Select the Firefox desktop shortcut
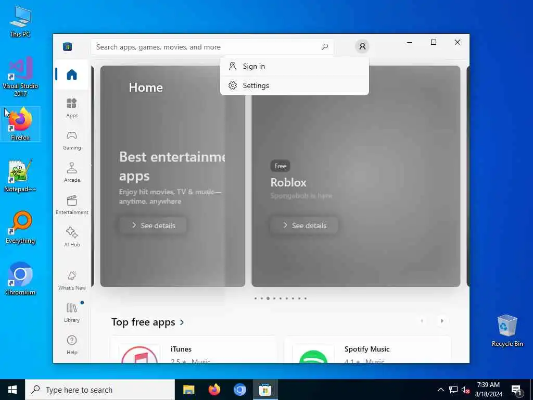Viewport: 533px width, 400px height. tap(20, 124)
